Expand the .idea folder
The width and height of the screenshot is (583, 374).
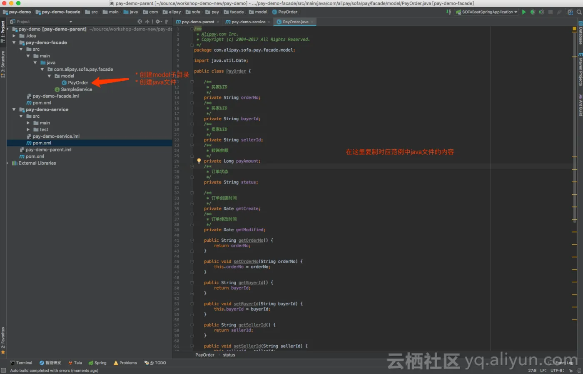(x=14, y=36)
